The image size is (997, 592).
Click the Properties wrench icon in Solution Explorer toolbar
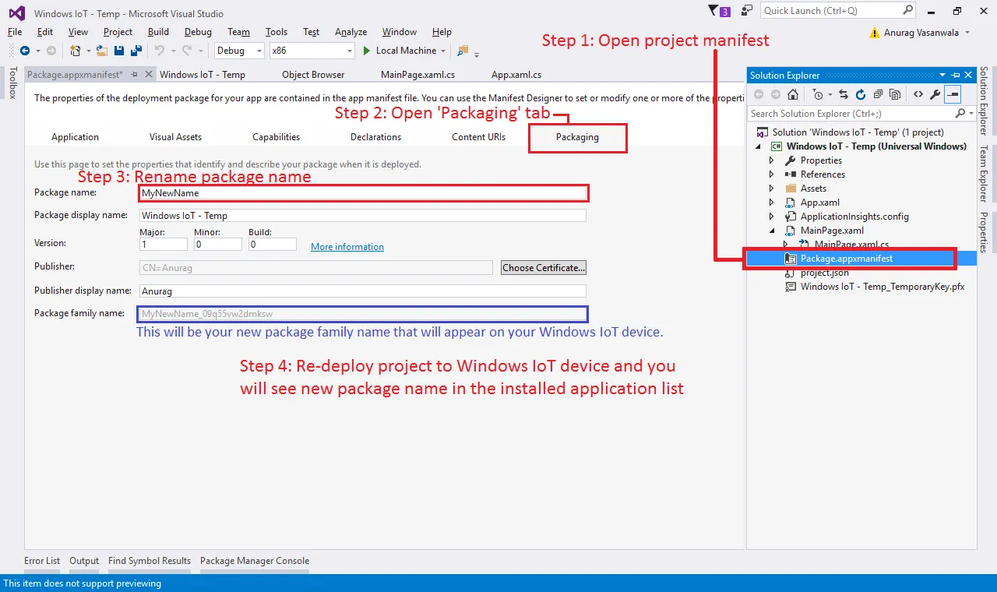(x=935, y=94)
